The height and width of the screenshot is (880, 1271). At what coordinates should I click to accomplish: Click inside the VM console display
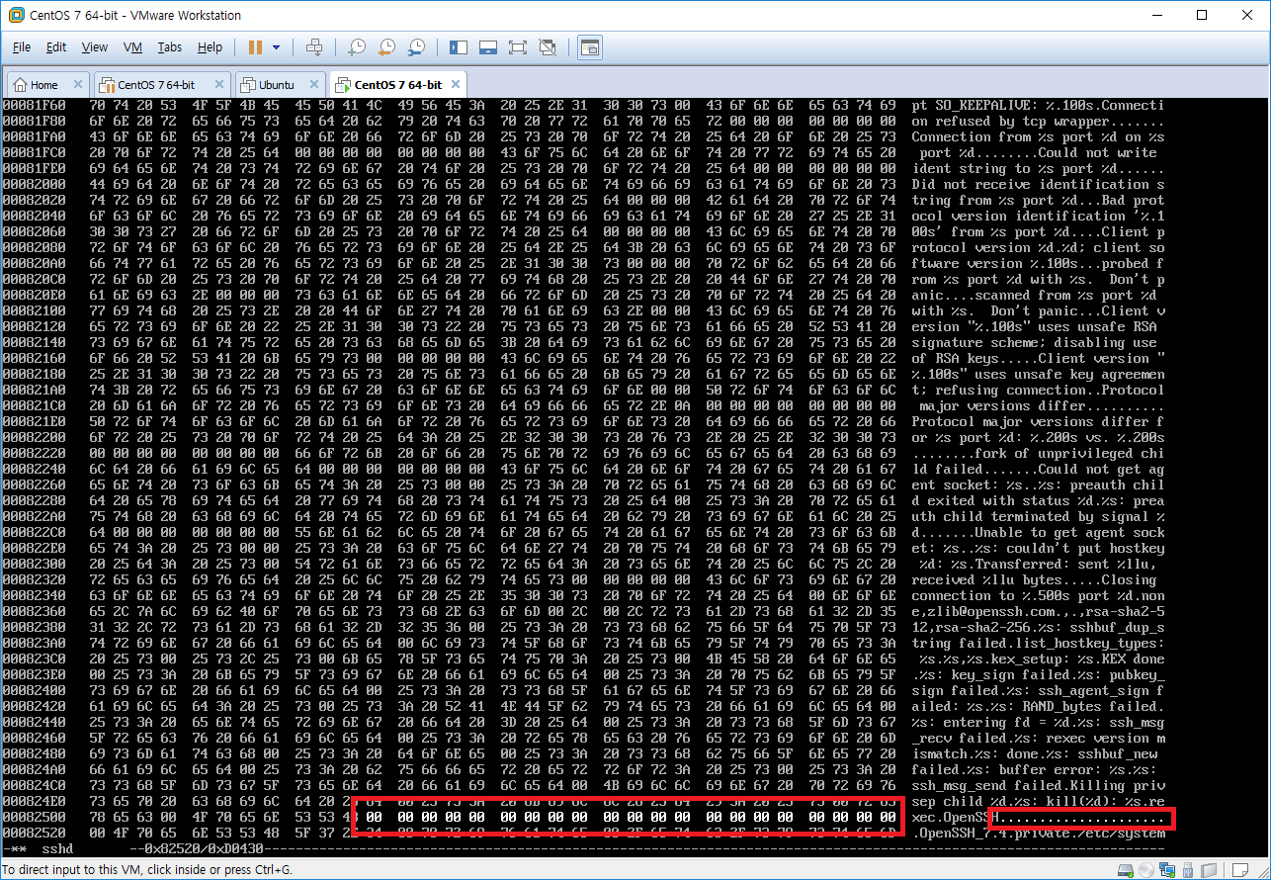(x=635, y=477)
